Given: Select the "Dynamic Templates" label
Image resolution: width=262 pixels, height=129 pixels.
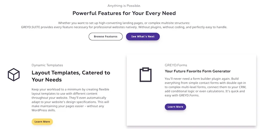Looking at the screenshot, I should 47,65.
